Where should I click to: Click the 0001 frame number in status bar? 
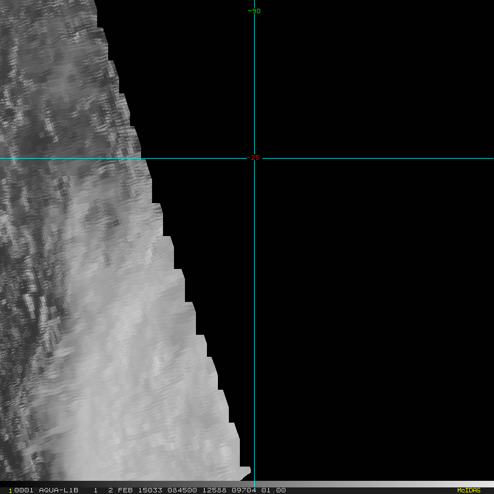[x=24, y=490]
